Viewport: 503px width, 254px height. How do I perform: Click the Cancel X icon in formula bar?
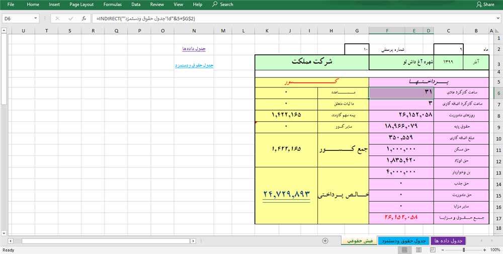pos(58,19)
